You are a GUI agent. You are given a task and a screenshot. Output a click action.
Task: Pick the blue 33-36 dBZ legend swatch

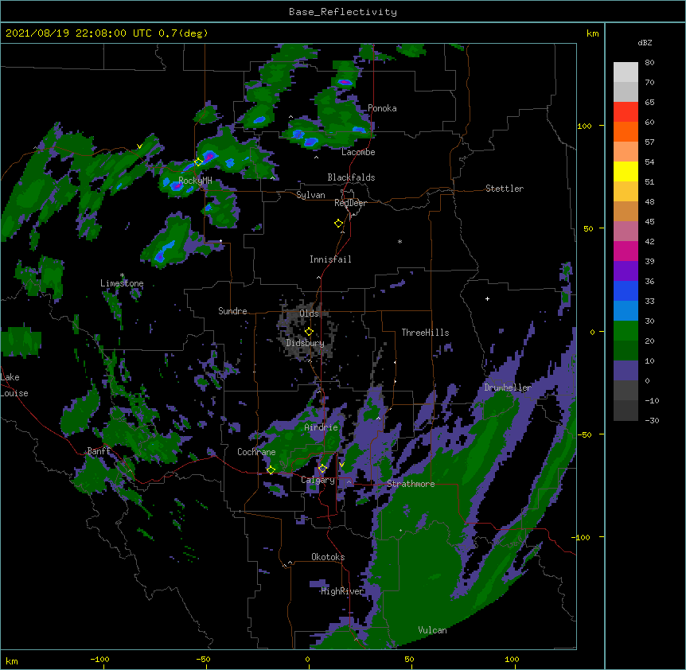click(626, 290)
